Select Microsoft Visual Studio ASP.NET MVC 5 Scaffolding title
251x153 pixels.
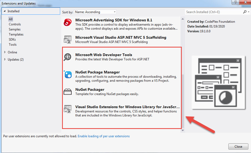click(x=121, y=37)
